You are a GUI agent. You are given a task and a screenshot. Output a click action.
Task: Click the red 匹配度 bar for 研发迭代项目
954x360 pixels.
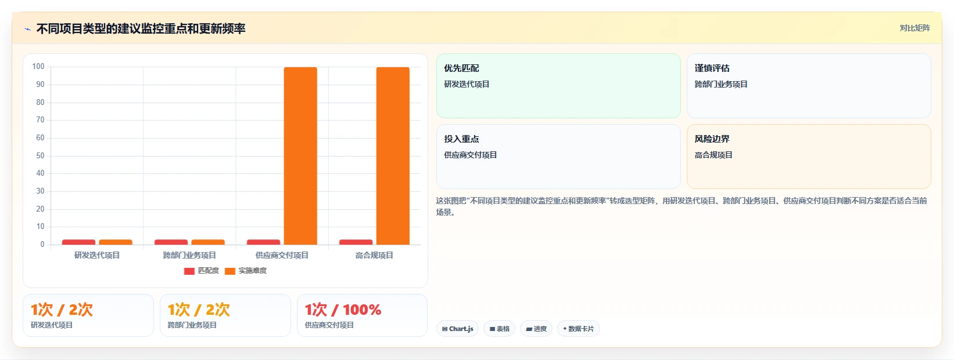tap(78, 242)
